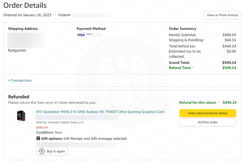
Task: Open XFX Speedster MERC310 product link
Action: click(x=100, y=112)
